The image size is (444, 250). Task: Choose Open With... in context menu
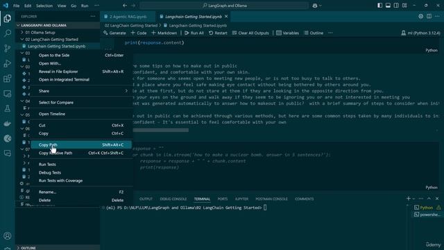point(81,63)
